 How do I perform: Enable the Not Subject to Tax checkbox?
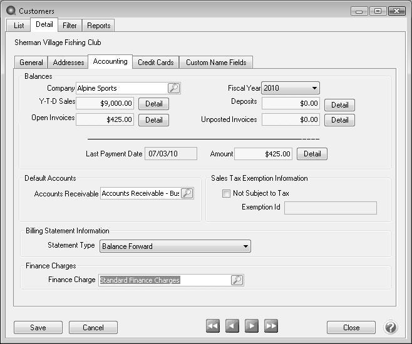point(227,194)
